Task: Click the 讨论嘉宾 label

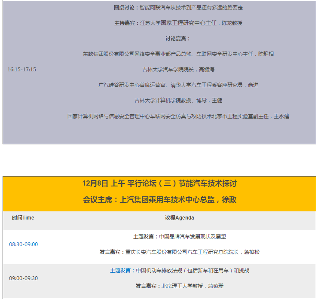Action: (x=178, y=39)
